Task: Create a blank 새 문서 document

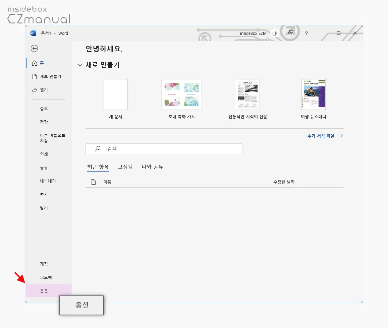Action: [x=116, y=100]
